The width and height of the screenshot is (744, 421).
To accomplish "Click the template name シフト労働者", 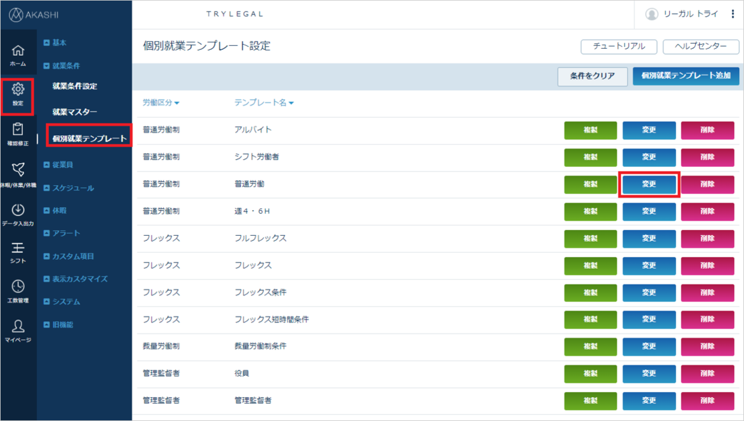I will click(256, 157).
